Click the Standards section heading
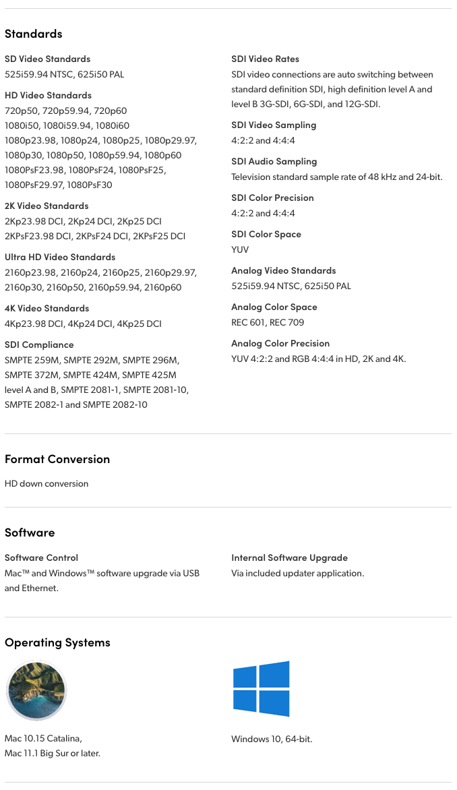 pyautogui.click(x=34, y=34)
